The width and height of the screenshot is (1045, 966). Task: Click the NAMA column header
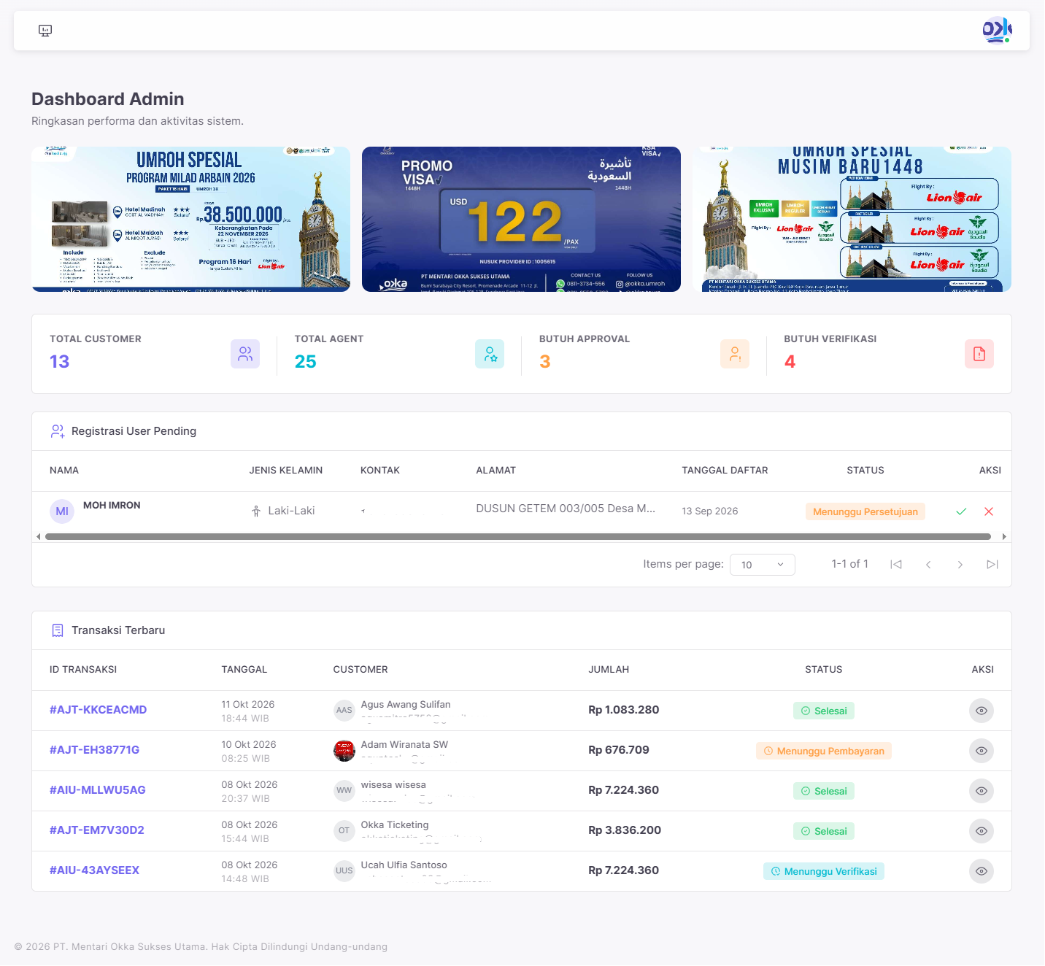click(x=64, y=471)
